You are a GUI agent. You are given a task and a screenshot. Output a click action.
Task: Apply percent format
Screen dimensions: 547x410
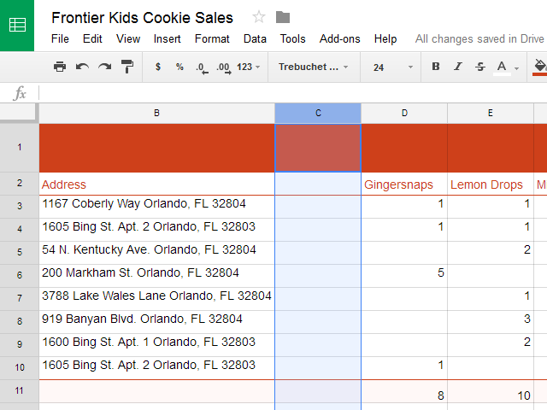coord(179,67)
